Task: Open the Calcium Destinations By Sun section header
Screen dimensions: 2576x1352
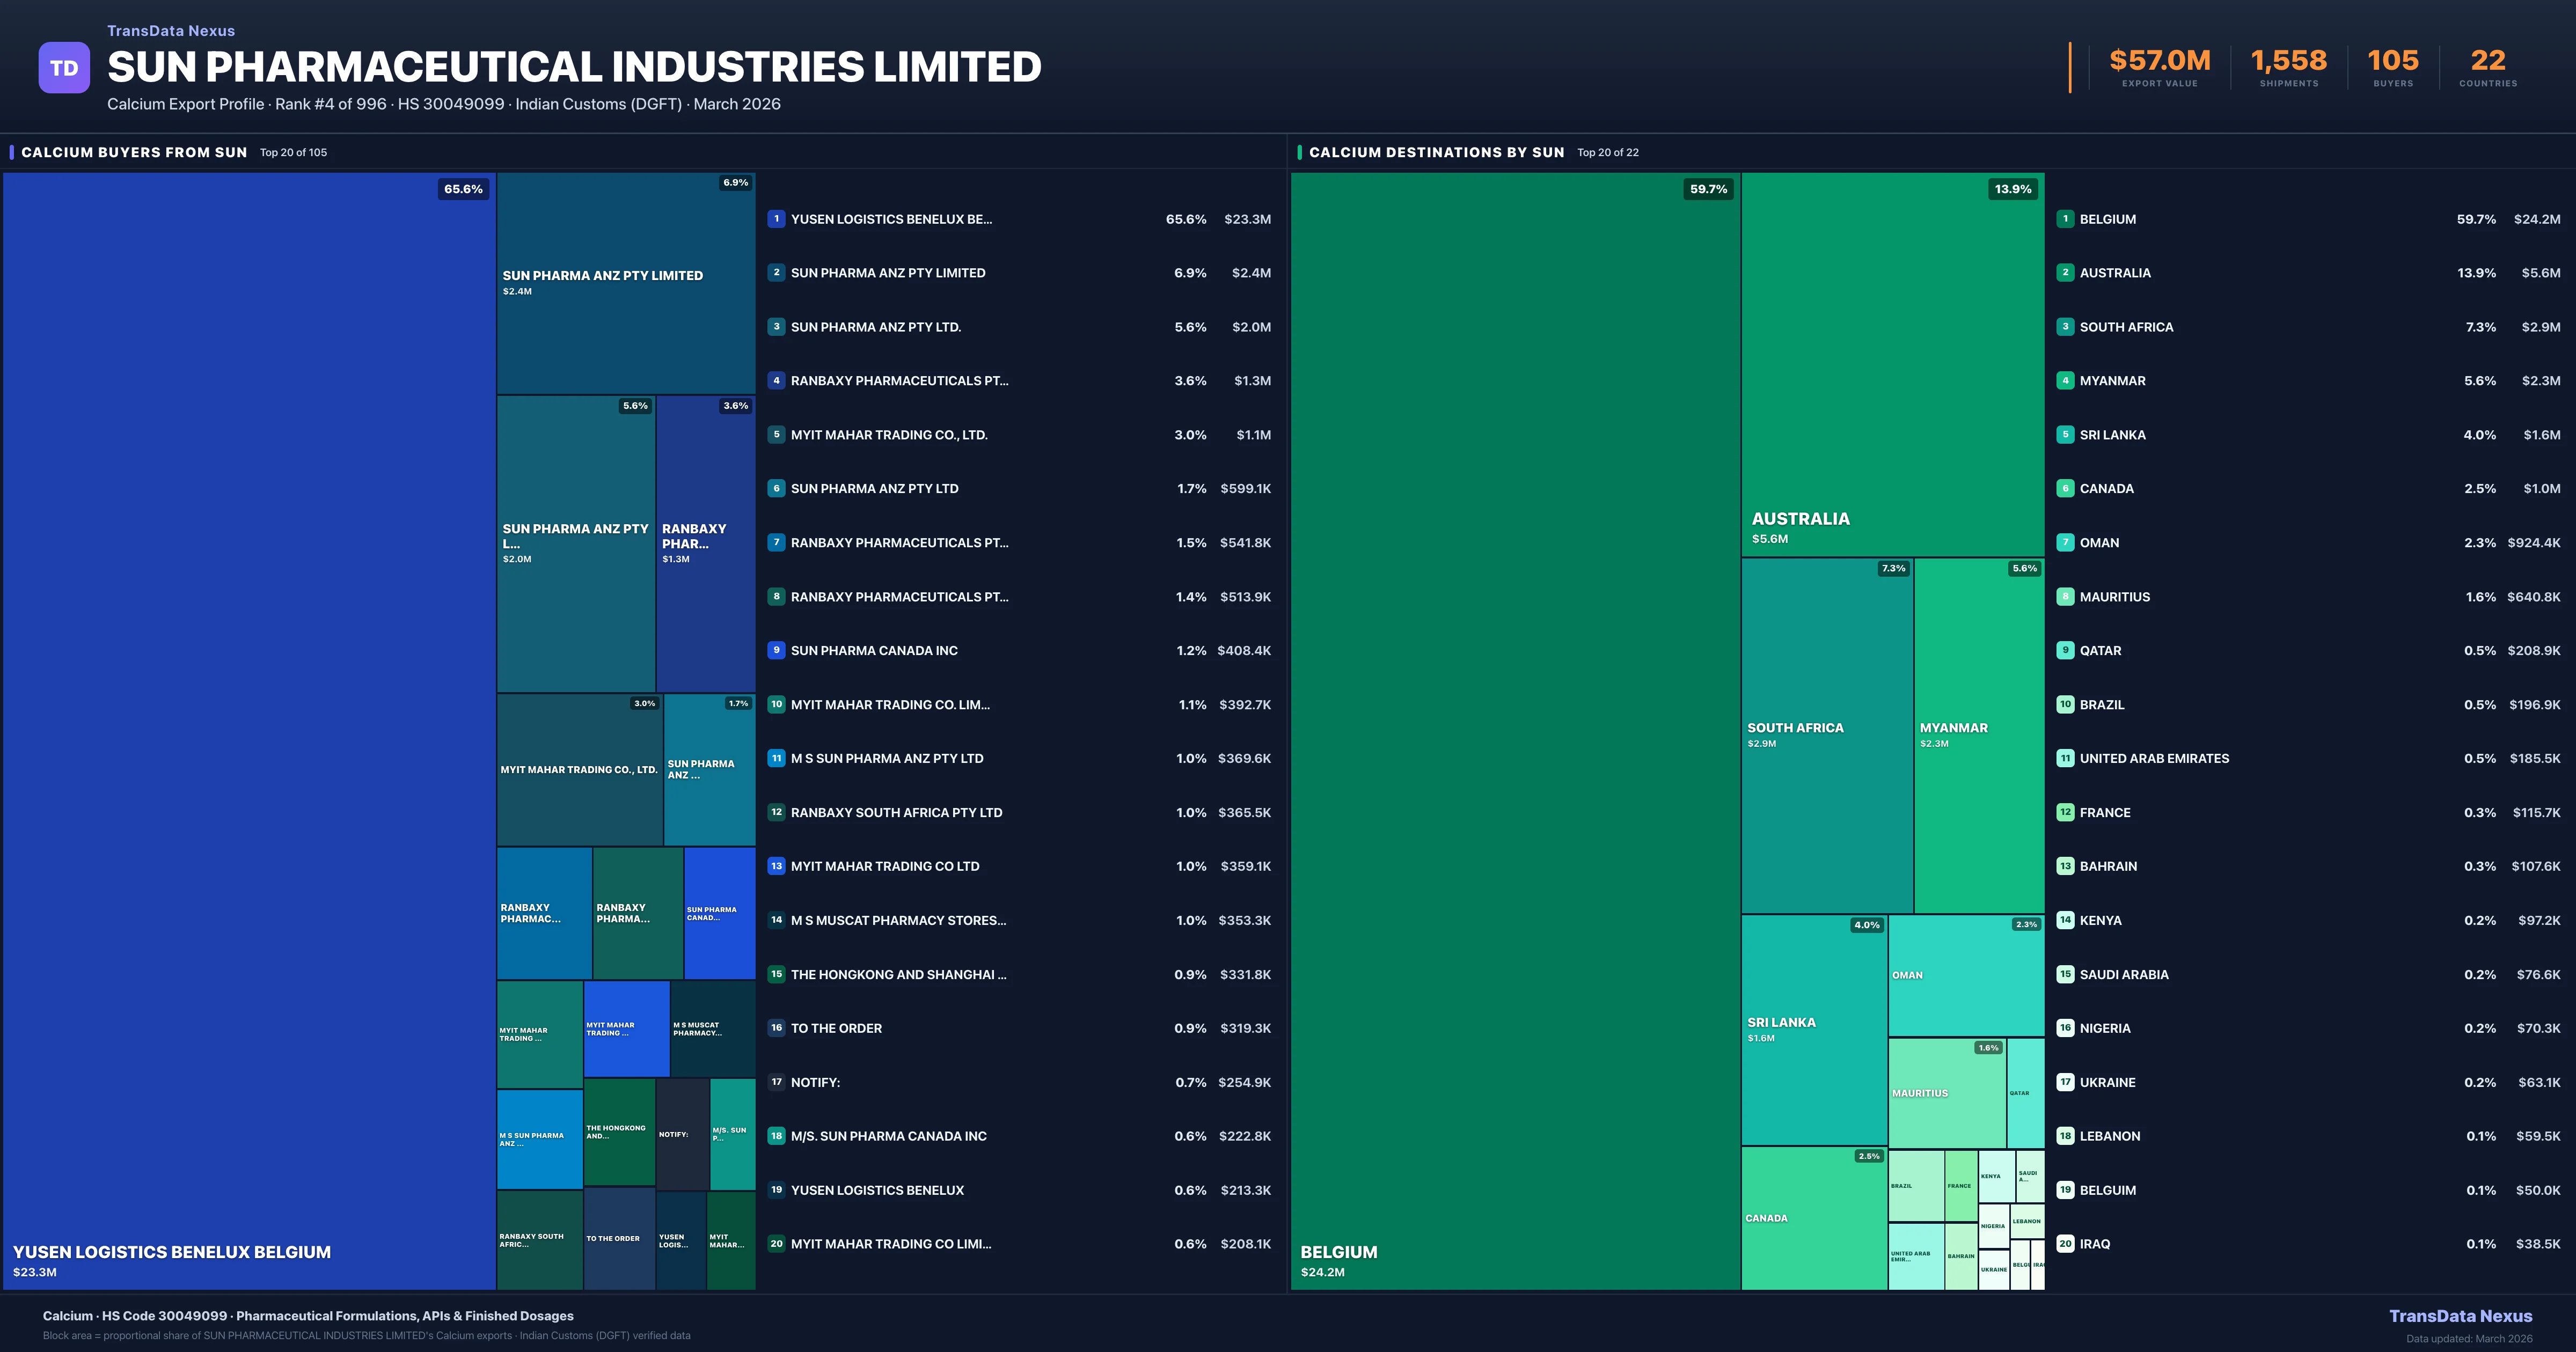Action: click(x=1436, y=152)
